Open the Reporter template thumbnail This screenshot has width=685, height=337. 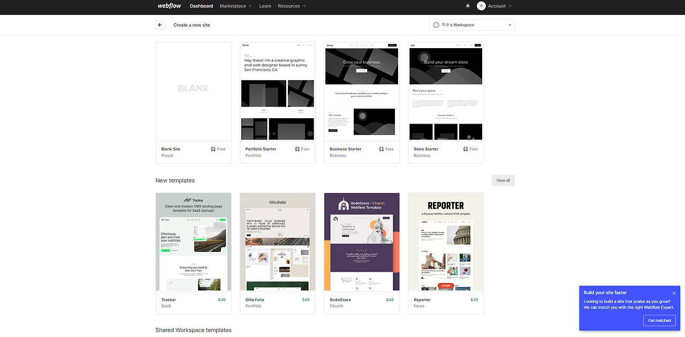click(446, 242)
